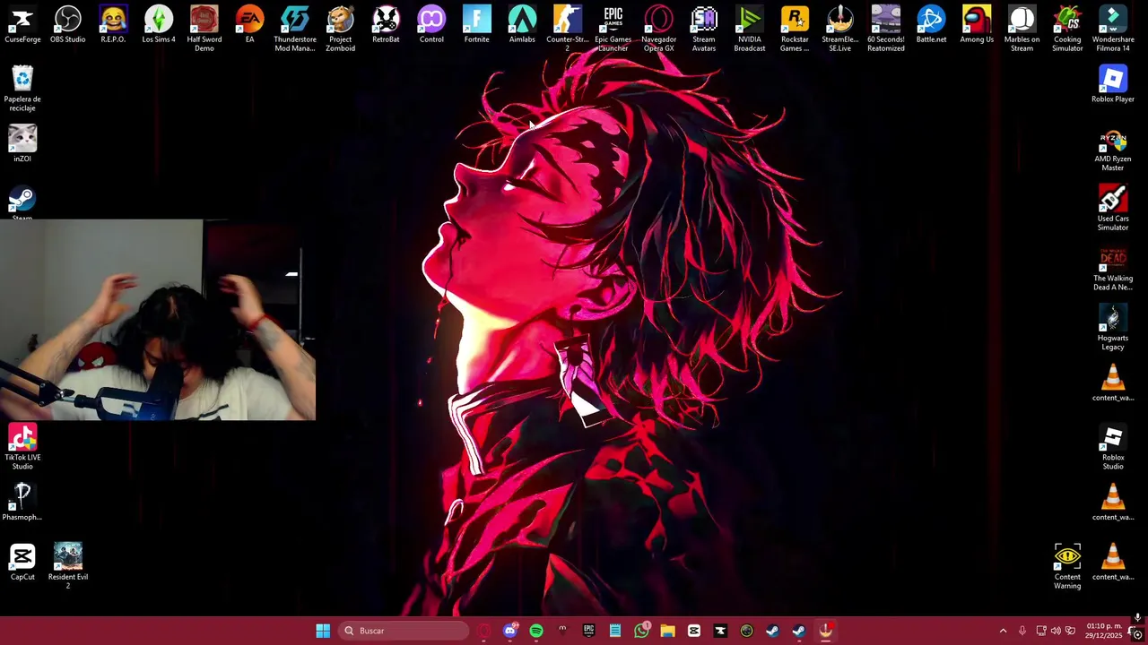Launch Fortnite from the desktop
The width and height of the screenshot is (1148, 645).
pyautogui.click(x=477, y=25)
